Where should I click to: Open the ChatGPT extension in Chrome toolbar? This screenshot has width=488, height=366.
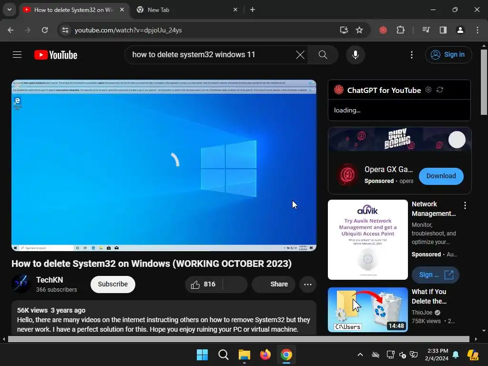tap(383, 30)
